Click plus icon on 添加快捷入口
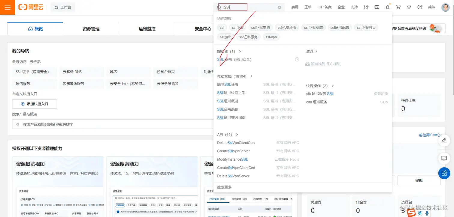Viewport: 454px width, 217px height. click(x=23, y=104)
